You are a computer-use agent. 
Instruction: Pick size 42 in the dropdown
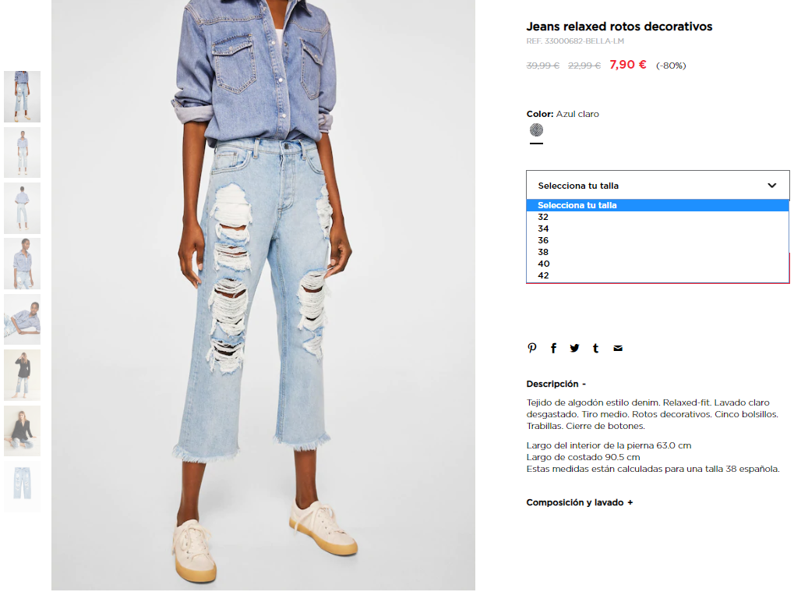(658, 275)
